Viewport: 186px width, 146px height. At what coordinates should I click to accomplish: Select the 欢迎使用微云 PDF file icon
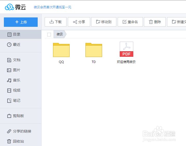point(127,49)
